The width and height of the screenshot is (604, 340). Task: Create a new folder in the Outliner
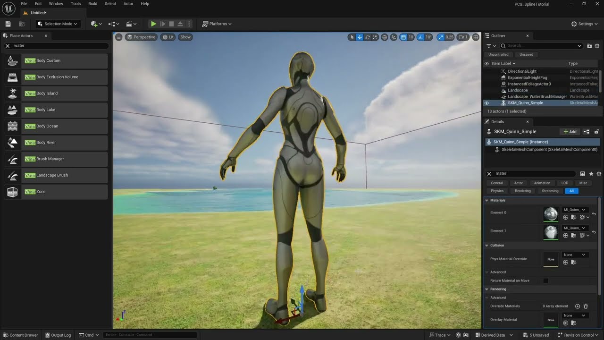[589, 46]
